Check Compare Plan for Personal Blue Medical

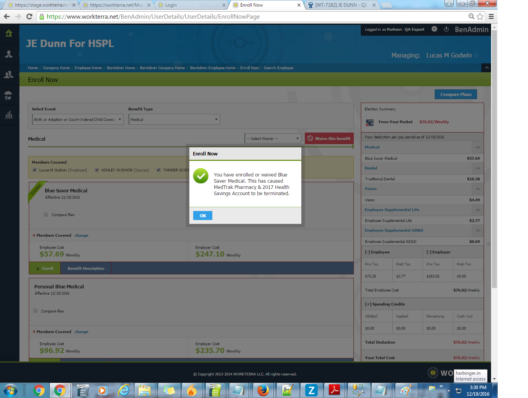tap(35, 311)
